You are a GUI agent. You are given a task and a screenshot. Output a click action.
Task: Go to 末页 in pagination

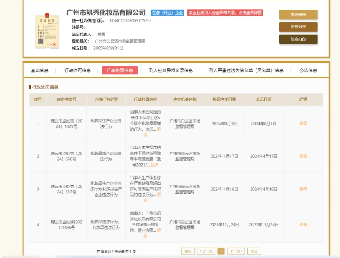[254, 251]
